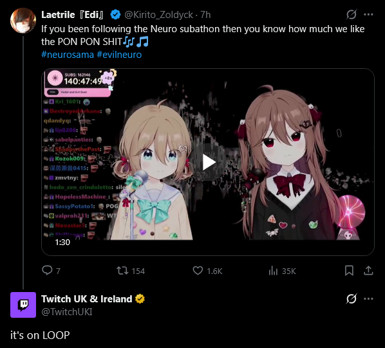Image resolution: width=385 pixels, height=348 pixels.
Task: Click the Twitch UK & Ireland display name
Action: click(87, 299)
